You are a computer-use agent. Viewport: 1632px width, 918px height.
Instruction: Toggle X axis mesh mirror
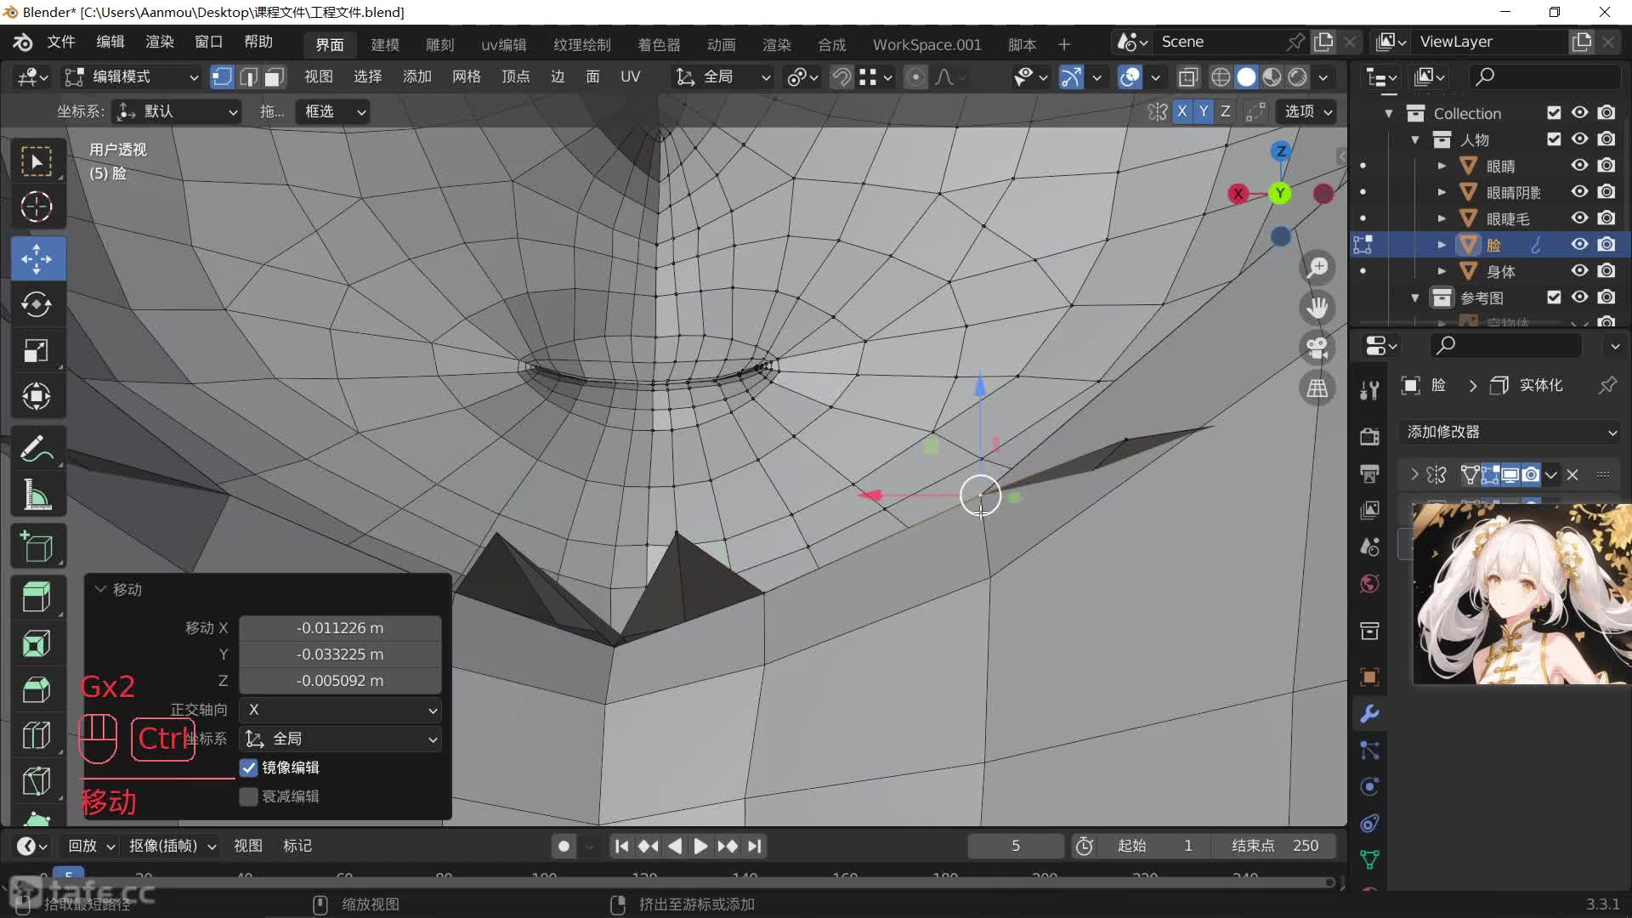[1181, 111]
